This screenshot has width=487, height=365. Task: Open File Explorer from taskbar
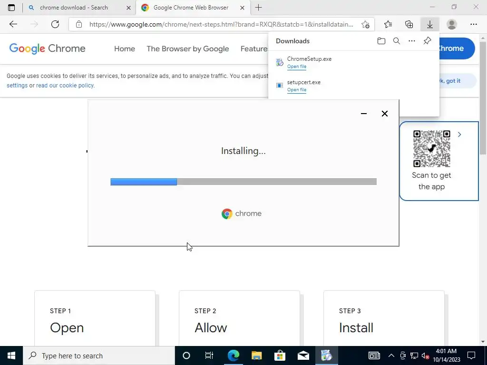click(x=256, y=355)
